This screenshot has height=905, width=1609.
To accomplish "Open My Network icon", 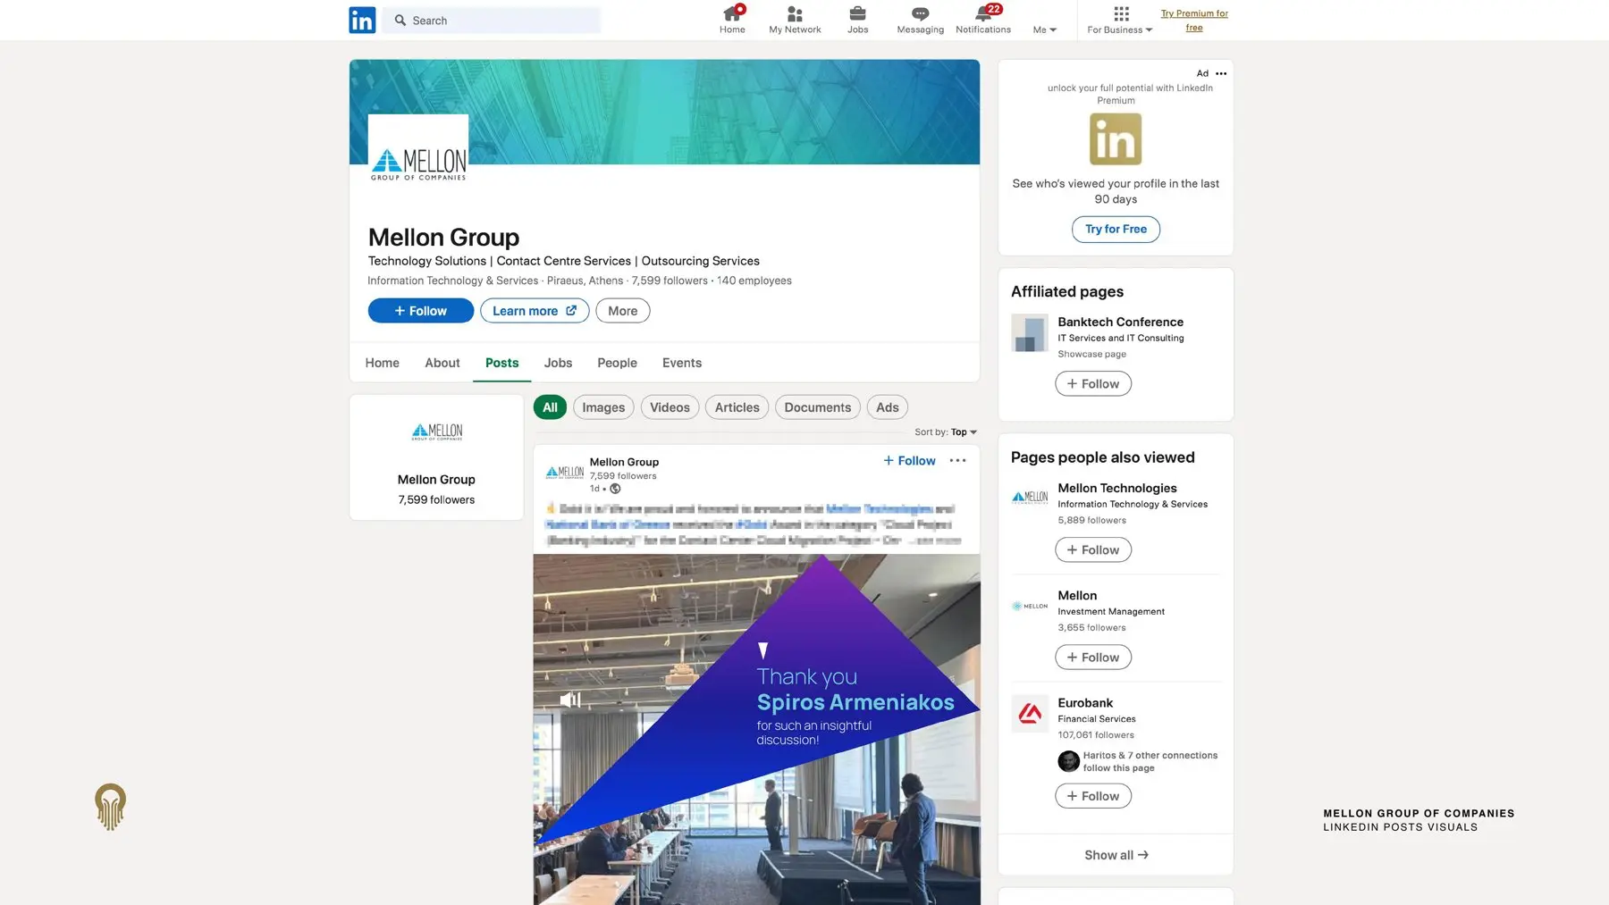I will (x=795, y=13).
